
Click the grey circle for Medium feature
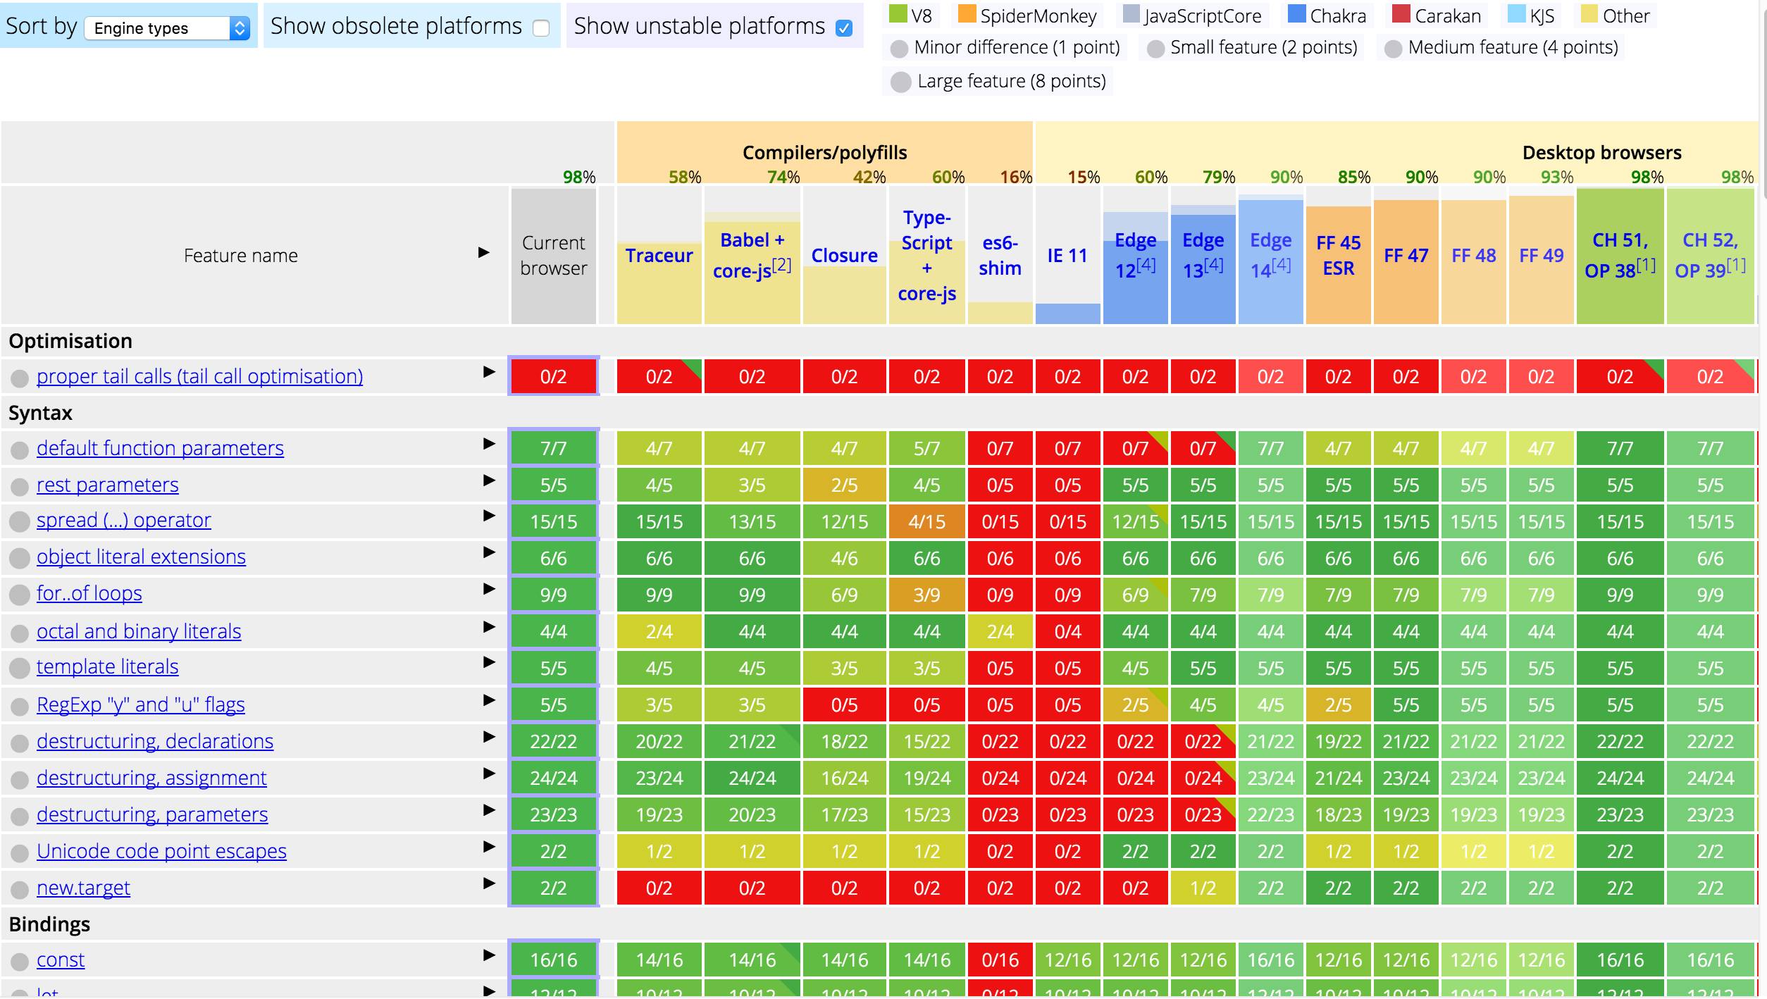(x=1393, y=49)
